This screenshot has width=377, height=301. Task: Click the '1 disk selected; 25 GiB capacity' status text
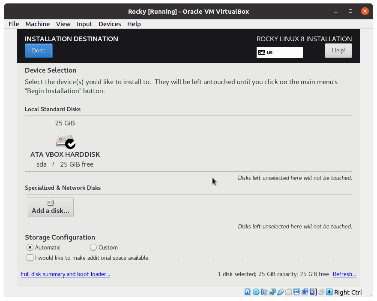coord(273,274)
